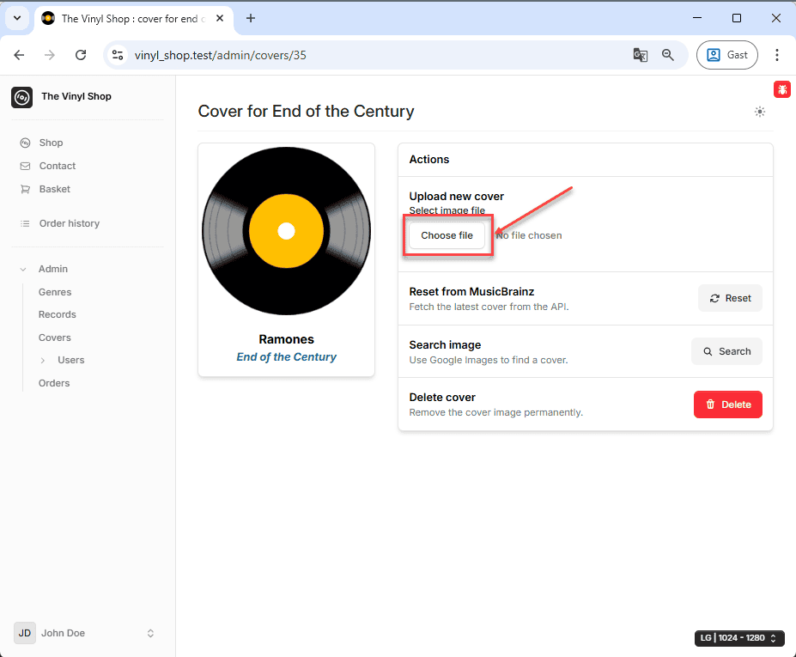796x657 pixels.
Task: Open a new browser tab
Action: point(250,18)
